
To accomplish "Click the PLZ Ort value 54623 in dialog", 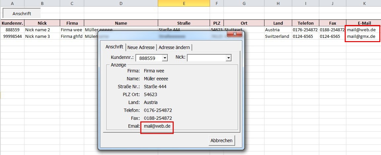I will pos(151,94).
